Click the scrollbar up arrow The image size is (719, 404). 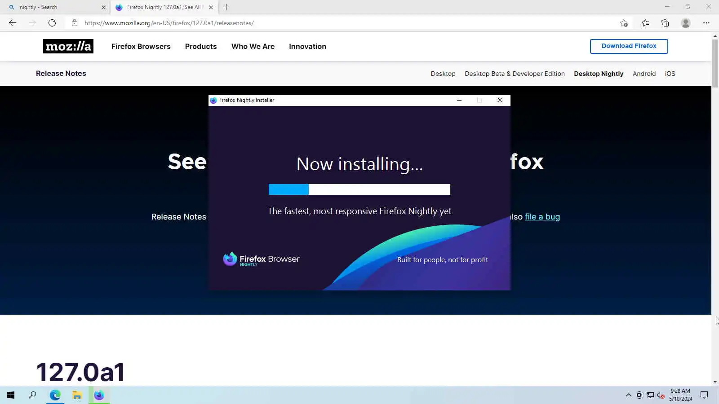point(715,35)
